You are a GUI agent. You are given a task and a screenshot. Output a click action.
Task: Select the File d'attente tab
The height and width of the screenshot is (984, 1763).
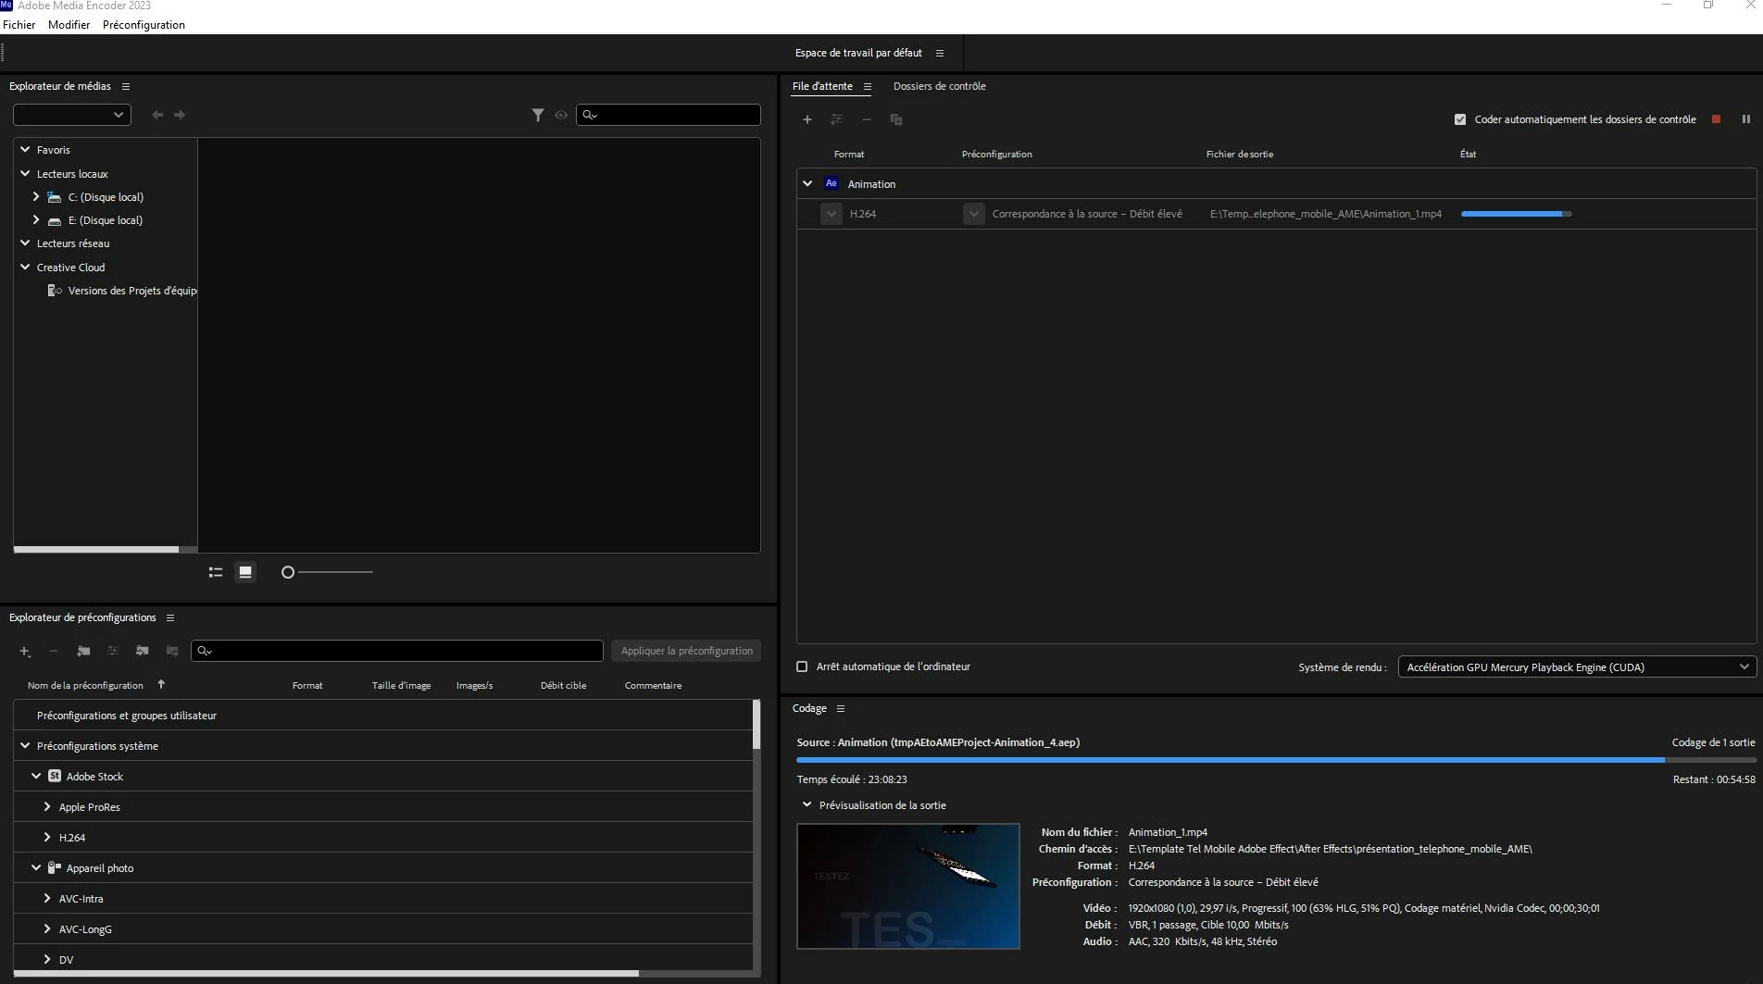[x=822, y=86]
